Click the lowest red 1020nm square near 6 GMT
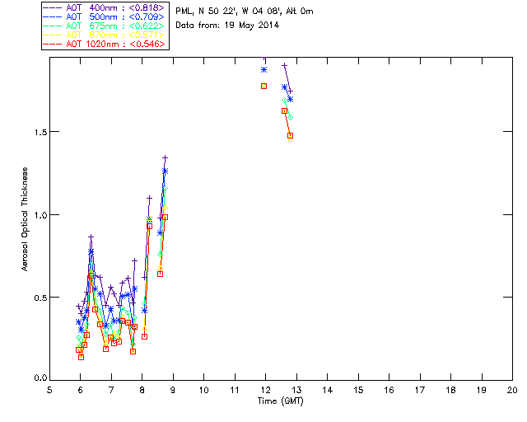 (81, 357)
